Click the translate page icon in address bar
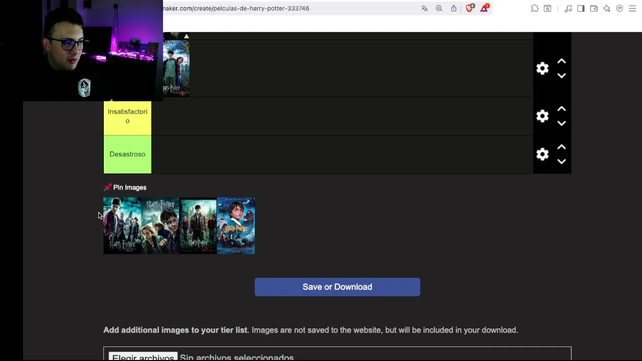 click(x=424, y=9)
